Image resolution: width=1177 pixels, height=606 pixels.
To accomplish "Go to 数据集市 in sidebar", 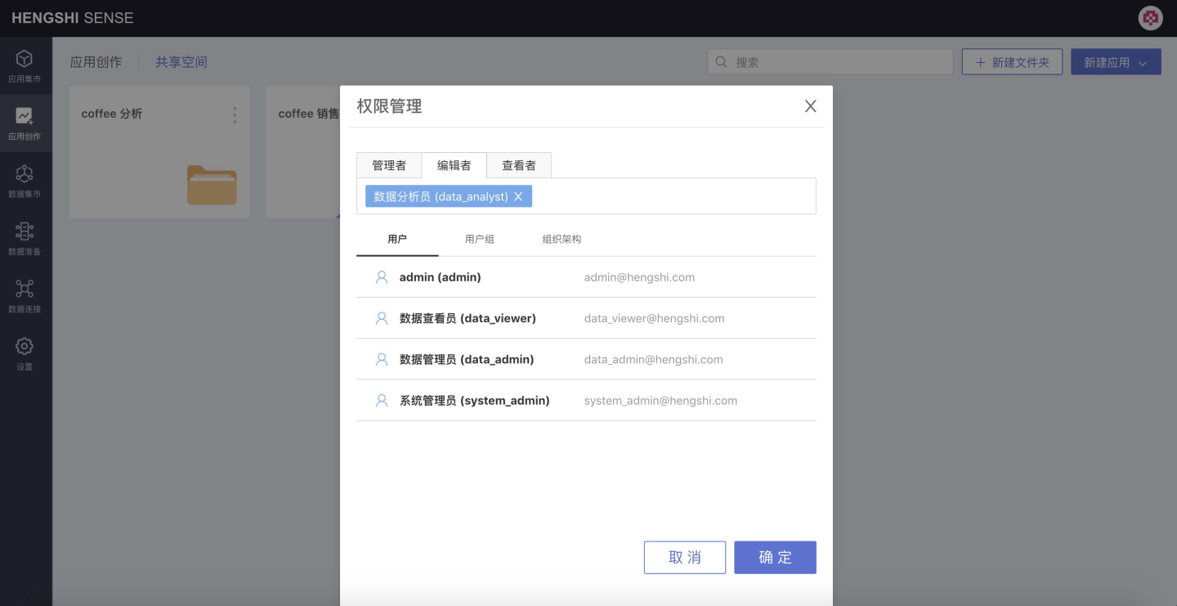I will (x=25, y=181).
